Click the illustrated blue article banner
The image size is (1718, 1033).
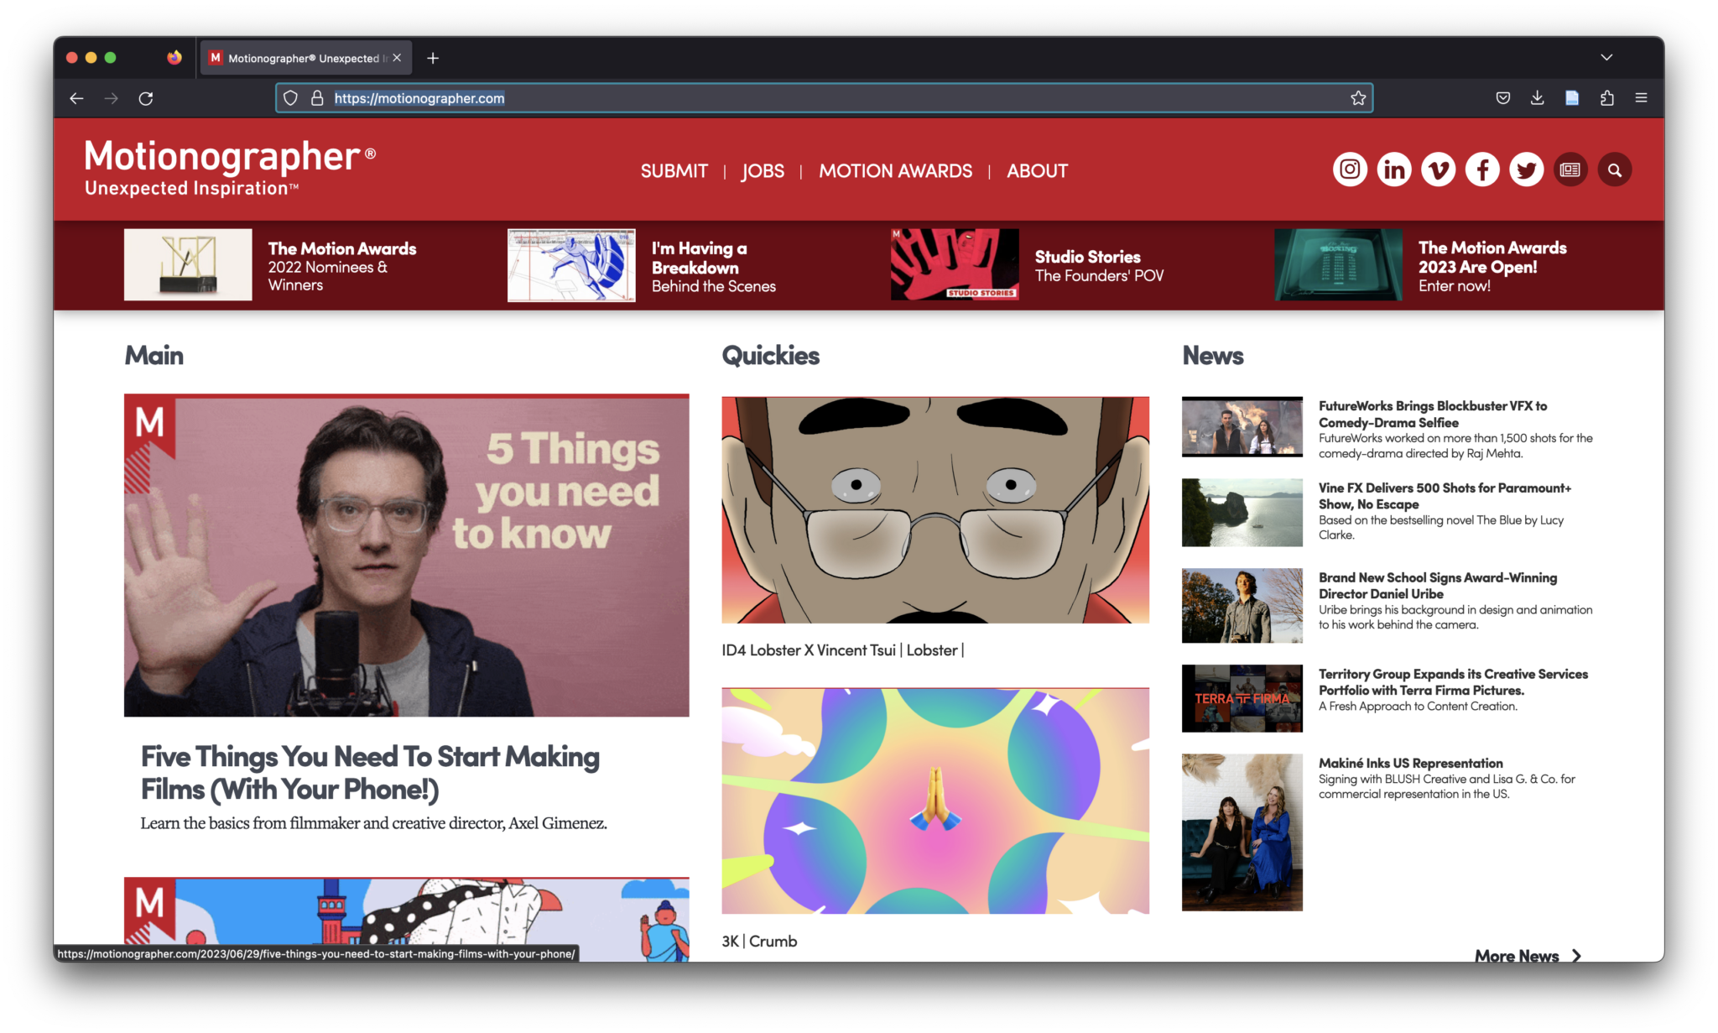click(x=407, y=919)
